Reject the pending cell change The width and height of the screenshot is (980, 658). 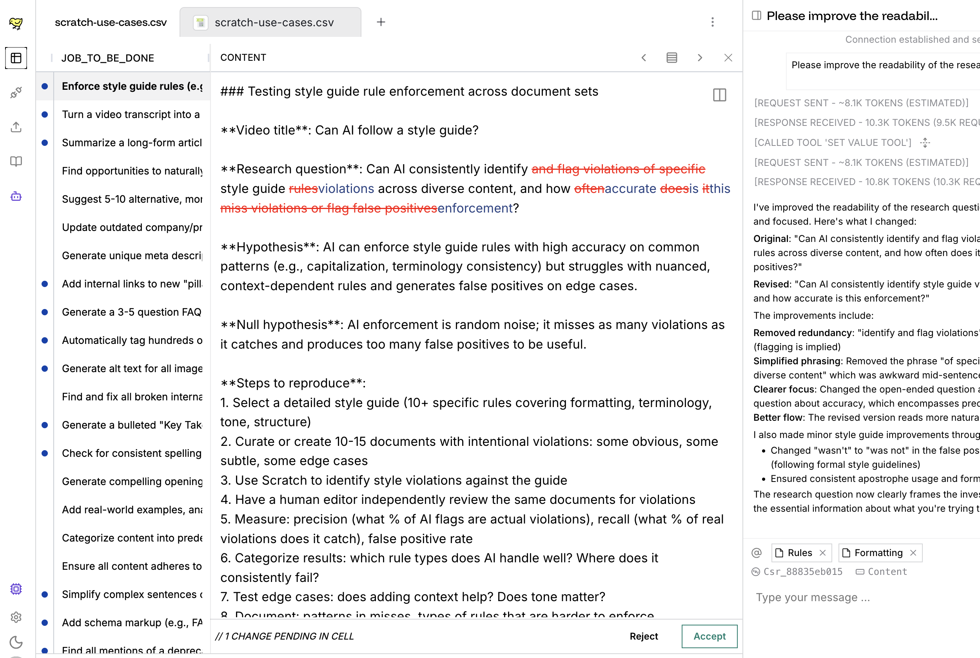click(644, 636)
